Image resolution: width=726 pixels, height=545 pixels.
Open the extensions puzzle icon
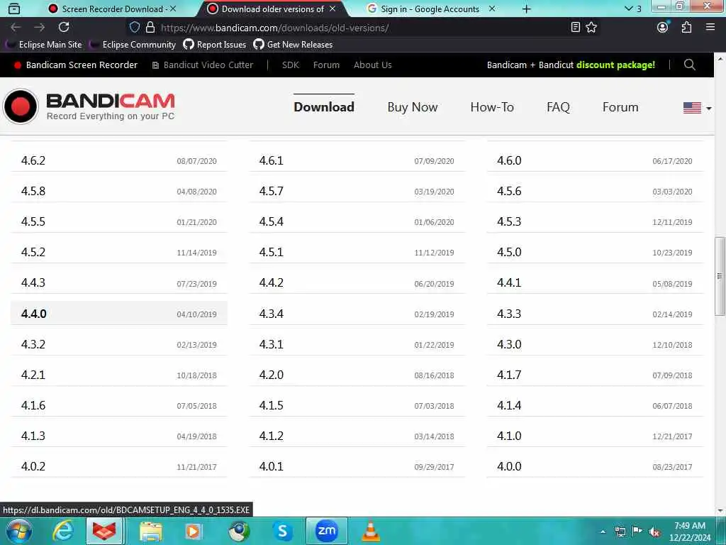[686, 28]
